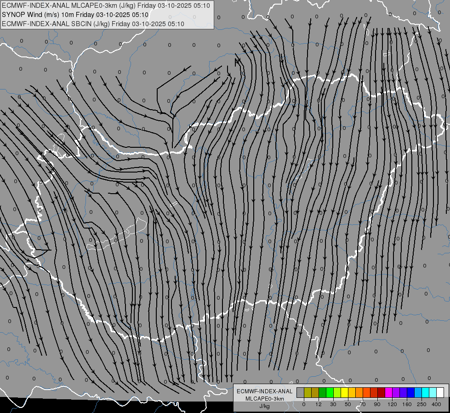Click the 400 value on legend scale
Screen dimensions: 450x413
click(x=436, y=404)
